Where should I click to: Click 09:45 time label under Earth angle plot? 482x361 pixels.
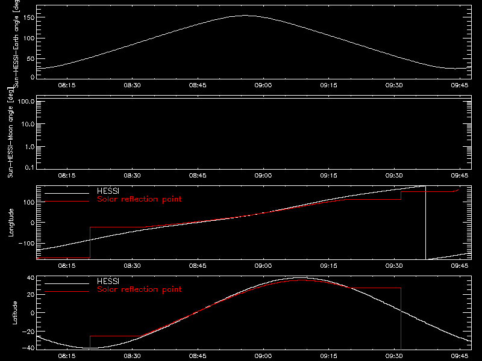click(460, 85)
